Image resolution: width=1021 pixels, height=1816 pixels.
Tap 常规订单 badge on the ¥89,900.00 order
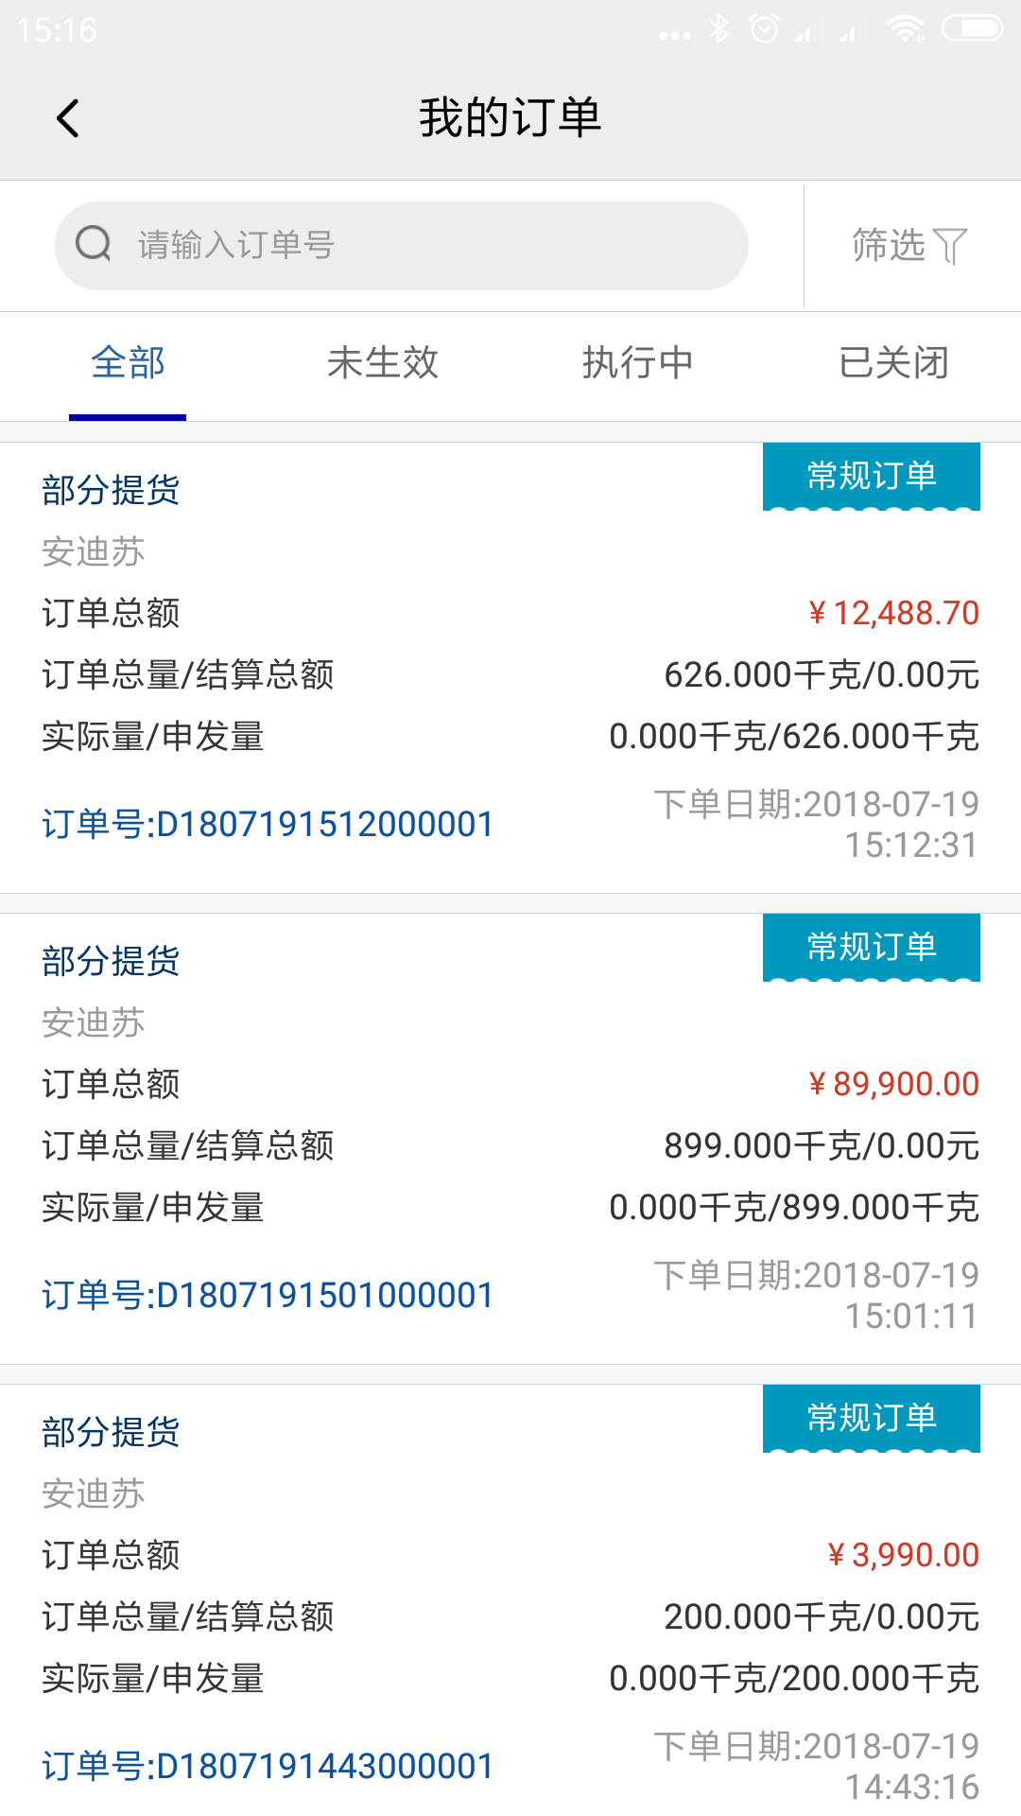pyautogui.click(x=871, y=947)
